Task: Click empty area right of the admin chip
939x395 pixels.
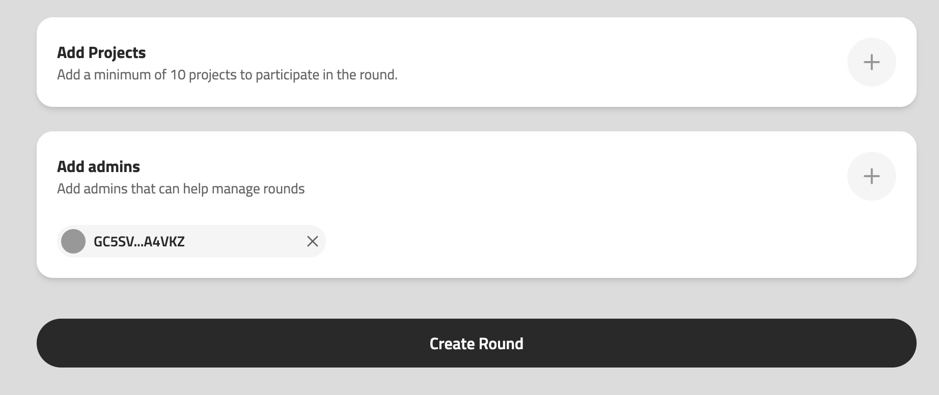Action: click(x=560, y=241)
